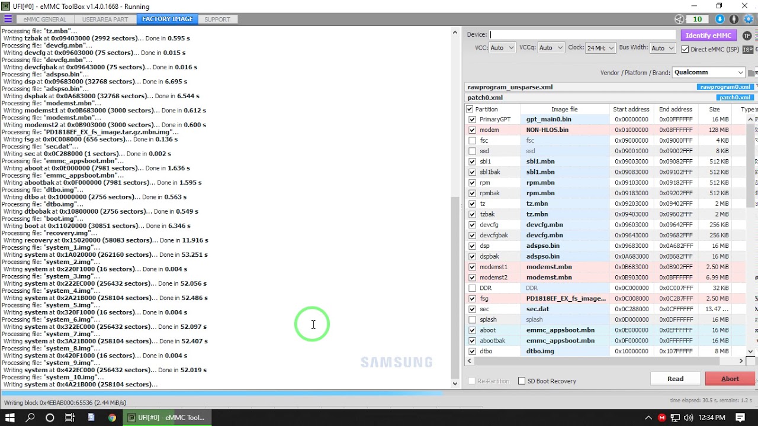Click the ISP pinout icon
Screen dimensions: 758x426
pyautogui.click(x=749, y=49)
